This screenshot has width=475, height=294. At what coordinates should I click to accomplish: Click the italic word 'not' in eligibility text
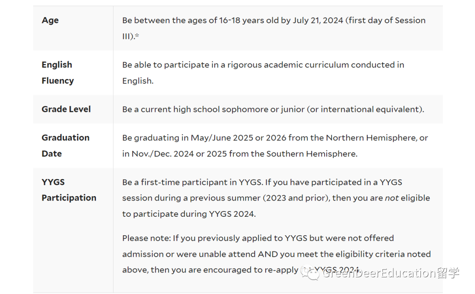[391, 198]
